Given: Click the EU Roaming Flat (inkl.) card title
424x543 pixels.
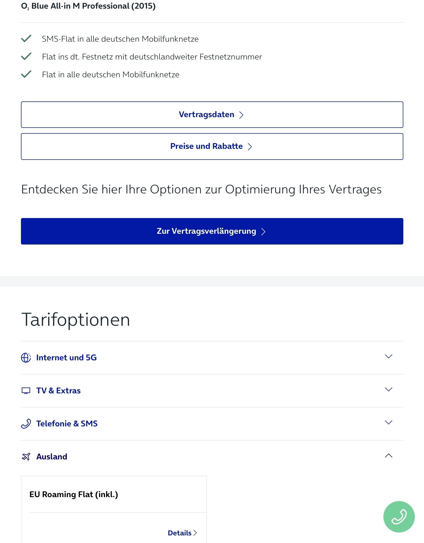Looking at the screenshot, I should [74, 494].
